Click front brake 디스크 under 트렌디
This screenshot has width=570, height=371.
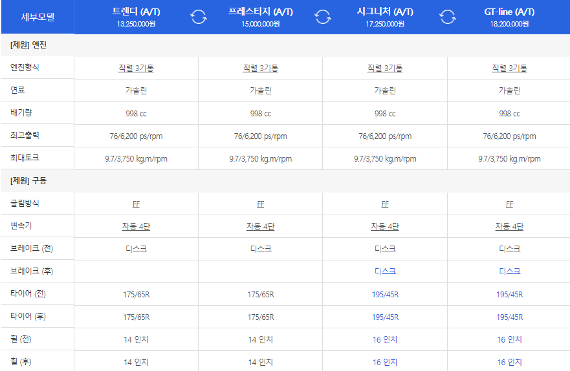click(x=136, y=249)
